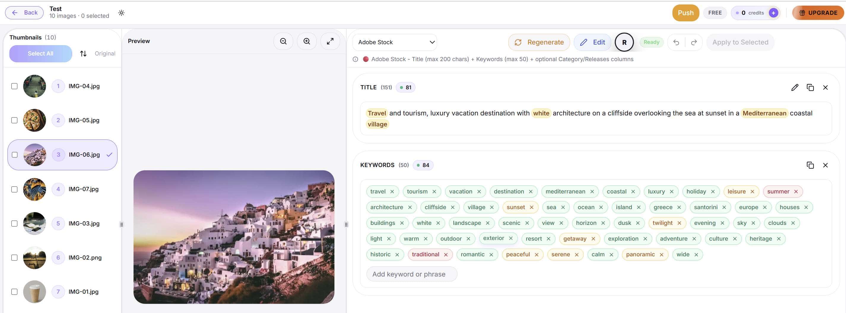Click the theme toggle sun icon
This screenshot has height=313, width=846.
point(121,13)
